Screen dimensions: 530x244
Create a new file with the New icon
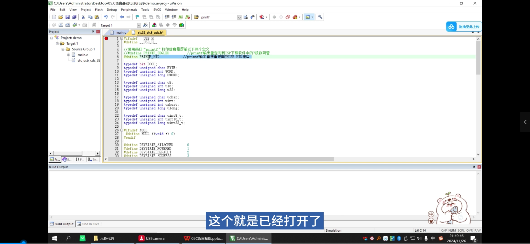coord(54,17)
